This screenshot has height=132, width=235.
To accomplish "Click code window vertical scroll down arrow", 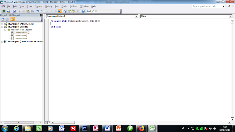I will (232, 119).
